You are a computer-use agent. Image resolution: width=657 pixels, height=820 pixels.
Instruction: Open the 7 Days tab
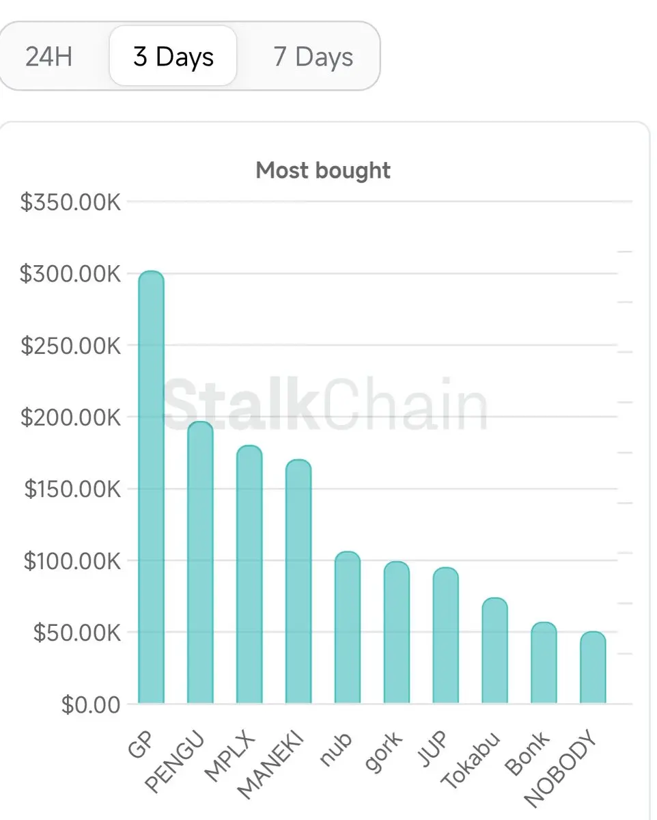(x=313, y=56)
